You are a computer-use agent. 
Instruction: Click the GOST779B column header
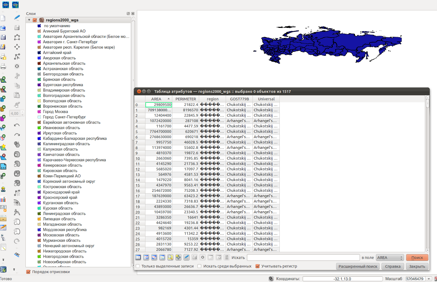(x=239, y=99)
